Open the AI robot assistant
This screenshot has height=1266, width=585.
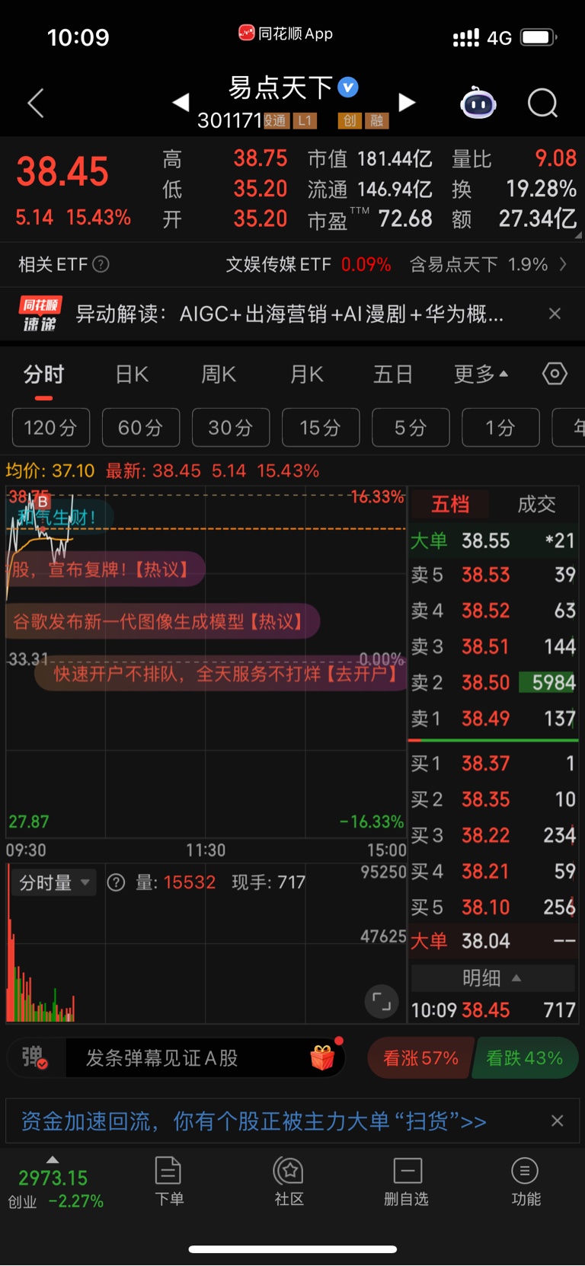[478, 103]
